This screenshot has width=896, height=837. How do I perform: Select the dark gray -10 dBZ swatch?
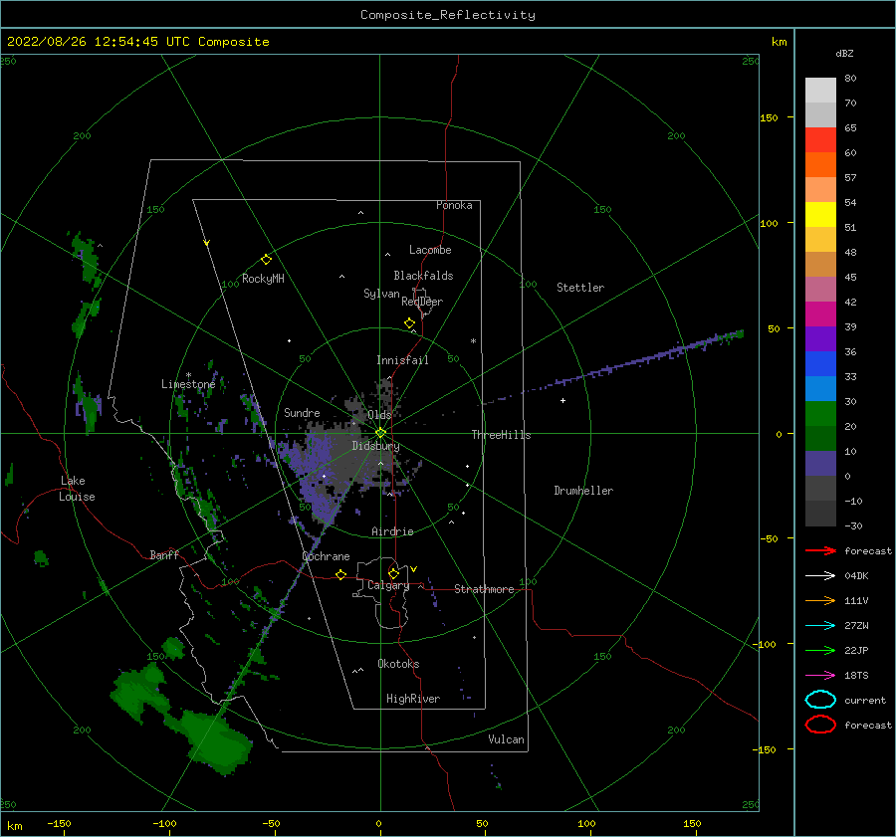pos(821,513)
